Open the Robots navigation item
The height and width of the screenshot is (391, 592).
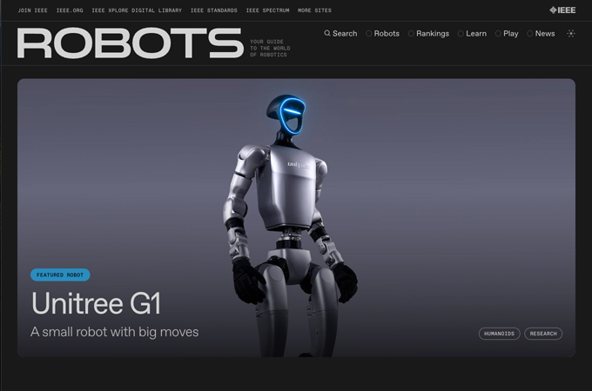382,34
